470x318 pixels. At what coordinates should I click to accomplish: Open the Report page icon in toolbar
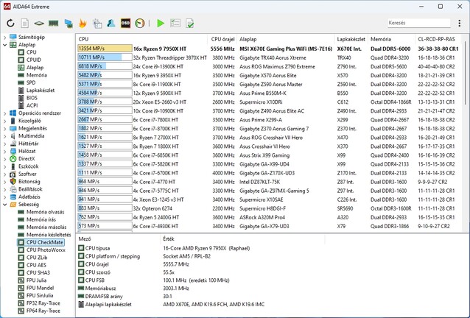pos(24,23)
